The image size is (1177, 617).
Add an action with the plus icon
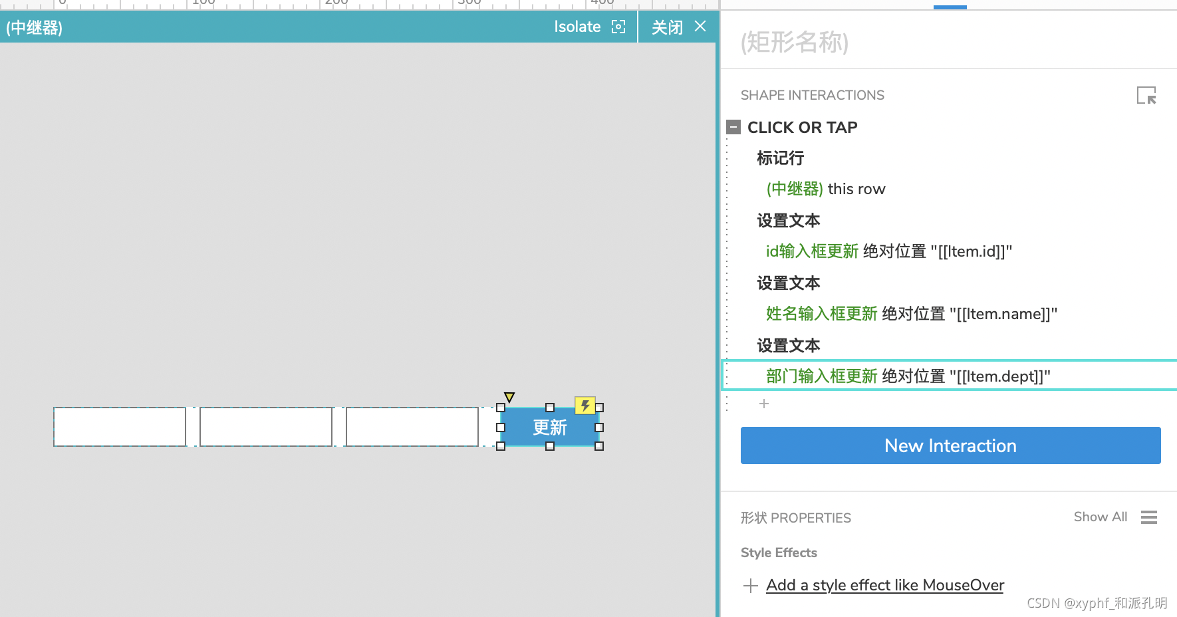764,404
